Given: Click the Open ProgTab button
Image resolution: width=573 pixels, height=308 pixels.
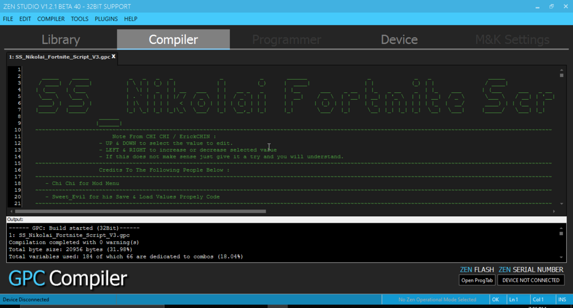Looking at the screenshot, I should (477, 280).
